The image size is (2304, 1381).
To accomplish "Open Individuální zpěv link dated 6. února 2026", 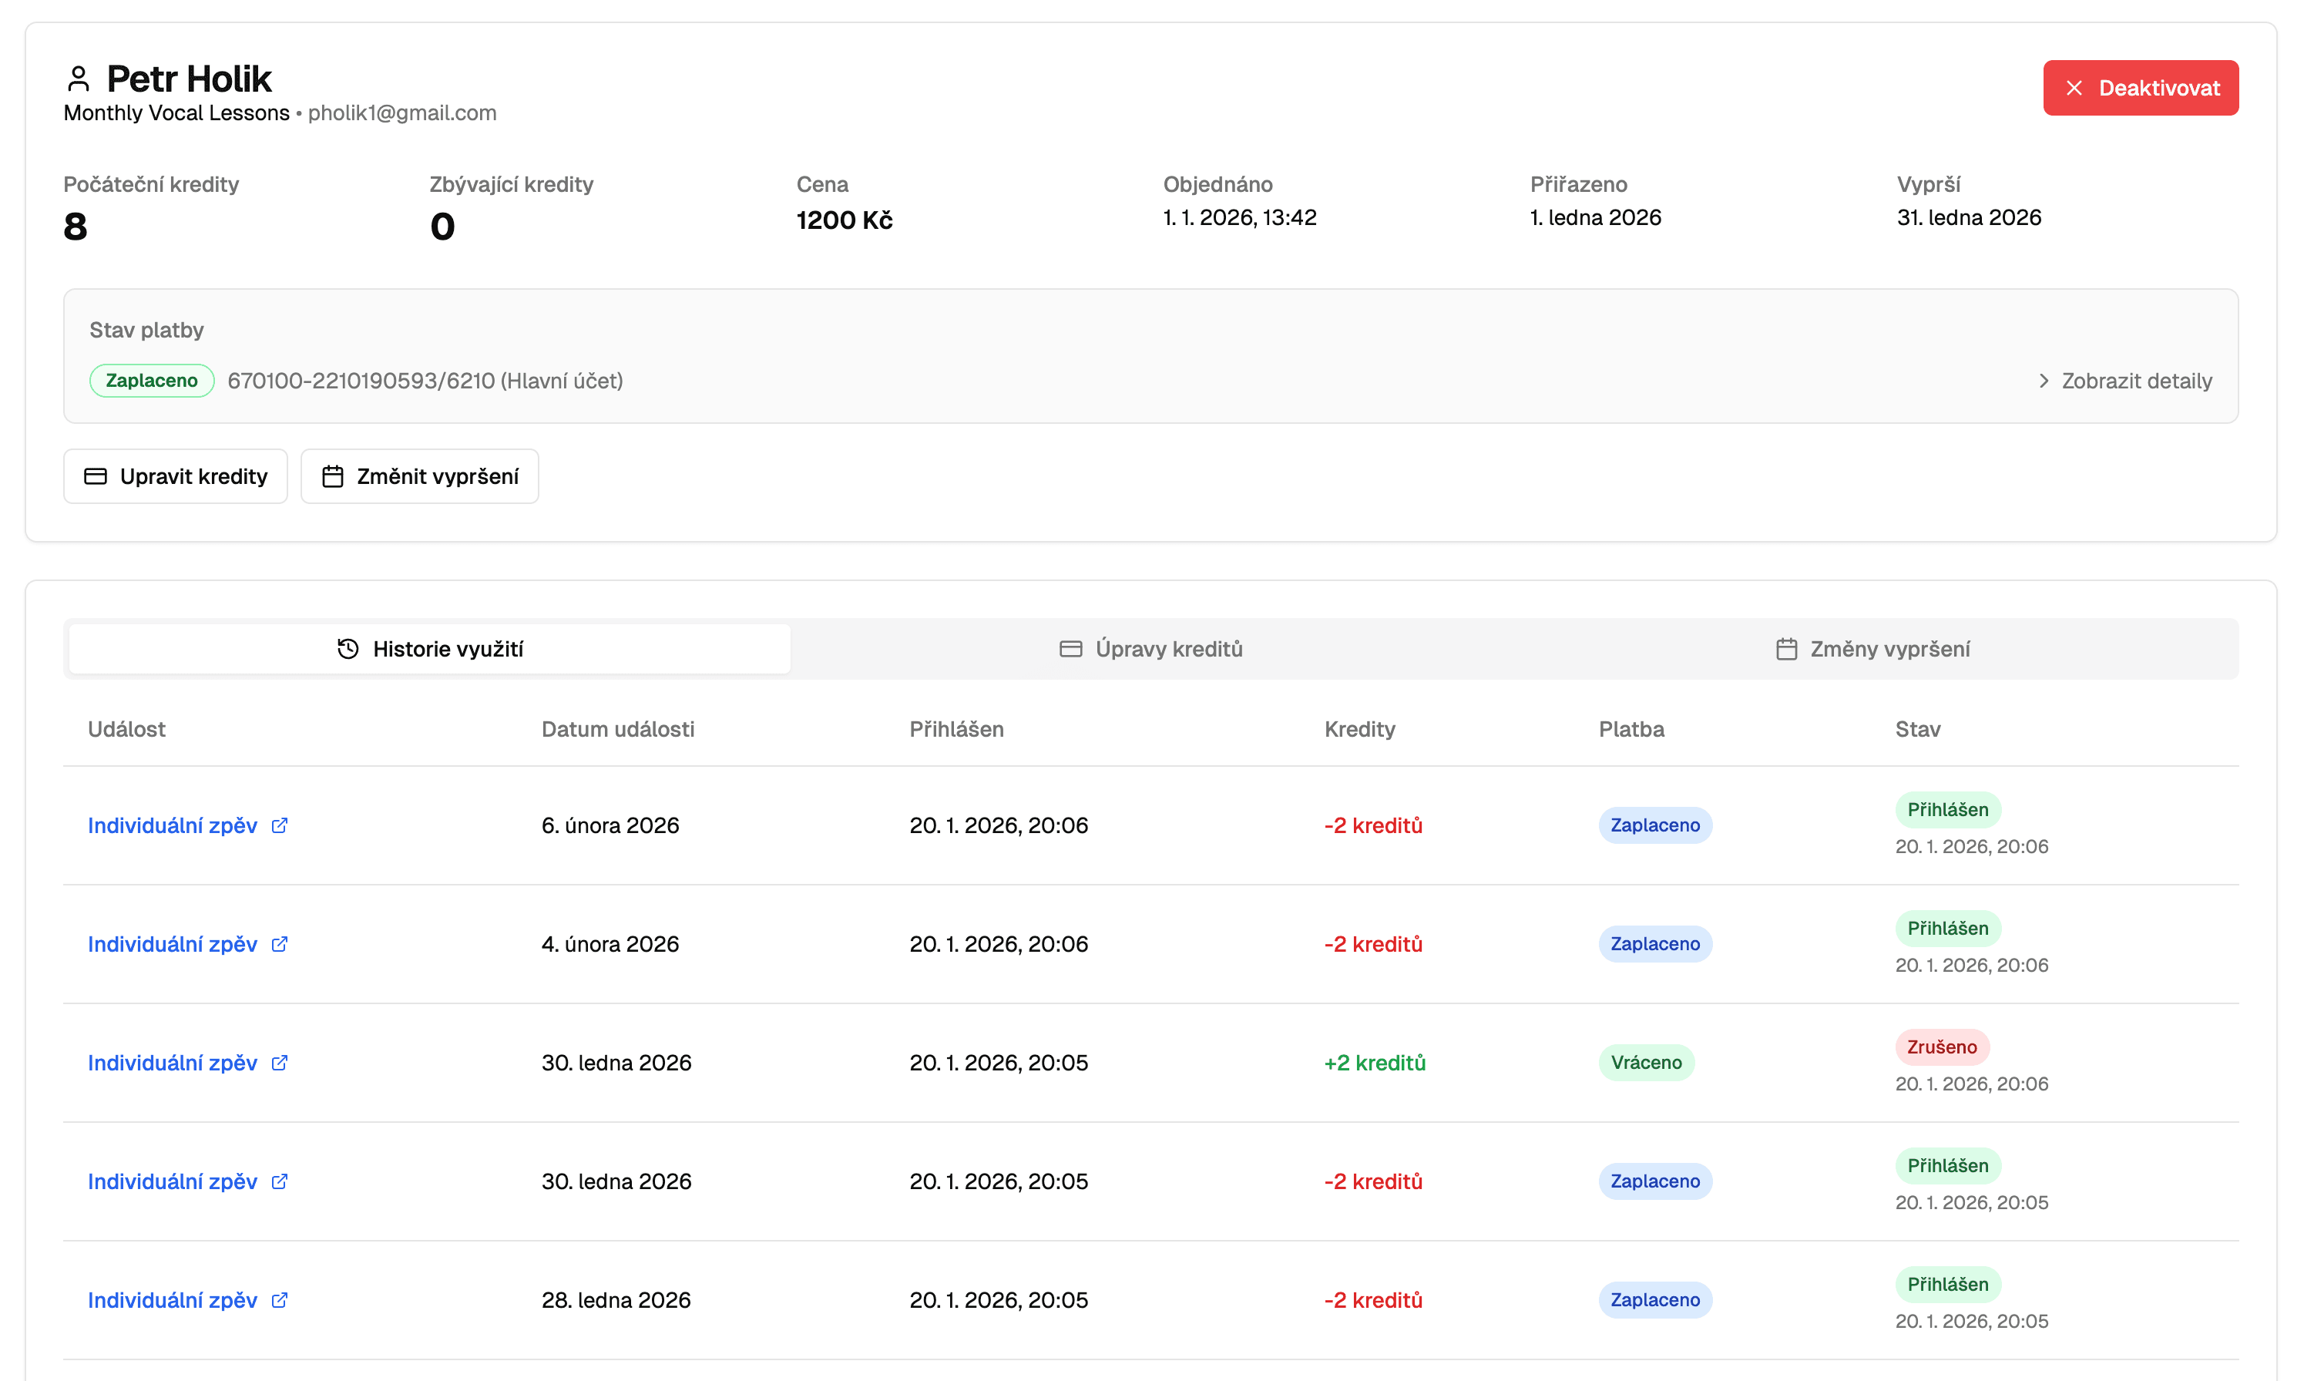I will pos(172,825).
